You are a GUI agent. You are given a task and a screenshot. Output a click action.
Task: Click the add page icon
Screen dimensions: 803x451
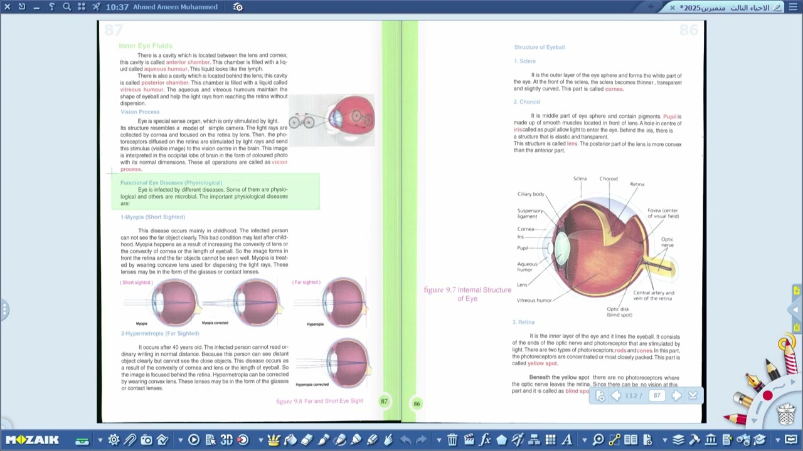(647, 440)
